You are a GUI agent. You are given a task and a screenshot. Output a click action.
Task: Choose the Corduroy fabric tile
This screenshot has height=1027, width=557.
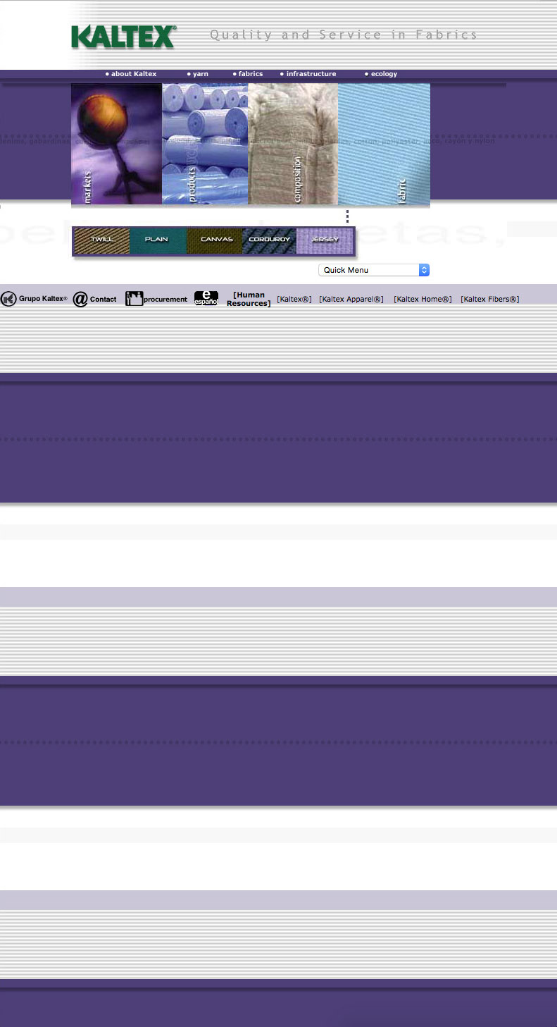pos(269,240)
